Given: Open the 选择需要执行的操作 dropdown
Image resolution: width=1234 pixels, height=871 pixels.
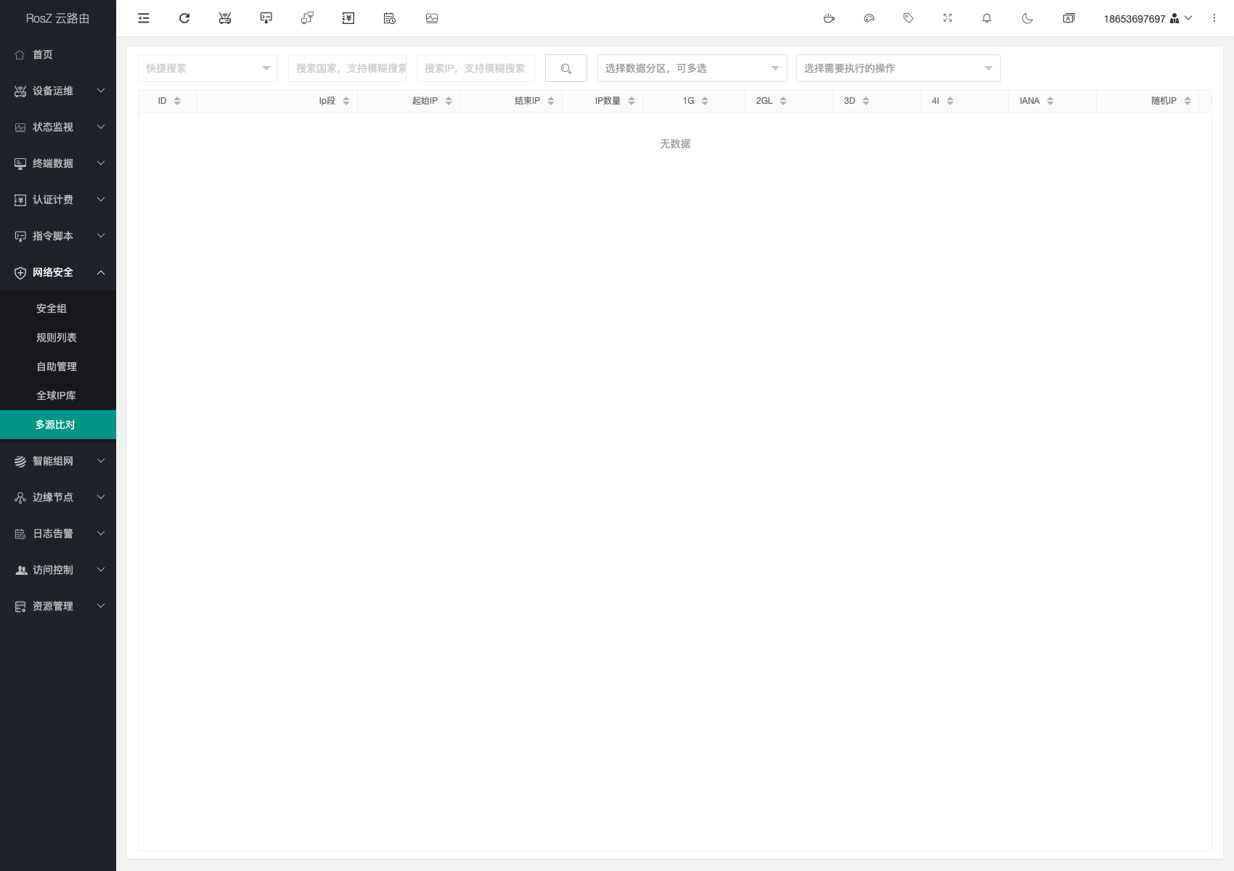Looking at the screenshot, I should (x=898, y=68).
